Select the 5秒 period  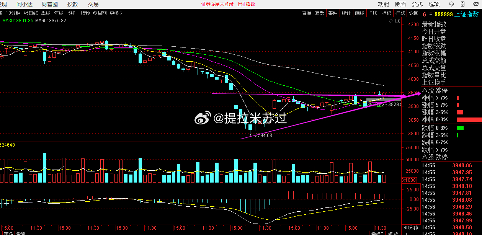[72, 13]
